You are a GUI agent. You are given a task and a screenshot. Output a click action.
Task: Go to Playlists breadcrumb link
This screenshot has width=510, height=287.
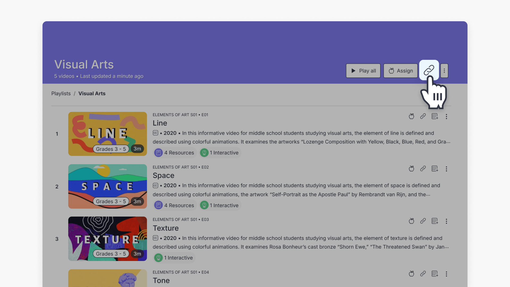click(61, 94)
